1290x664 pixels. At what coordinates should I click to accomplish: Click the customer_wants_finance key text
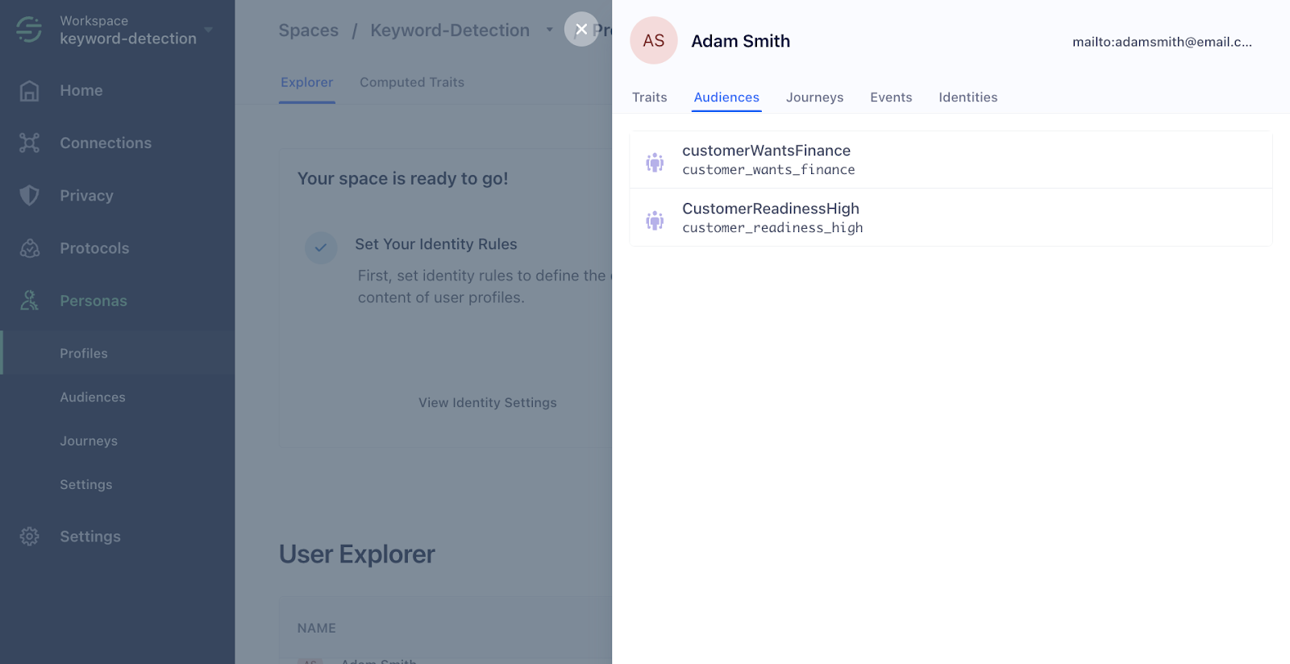[768, 170]
